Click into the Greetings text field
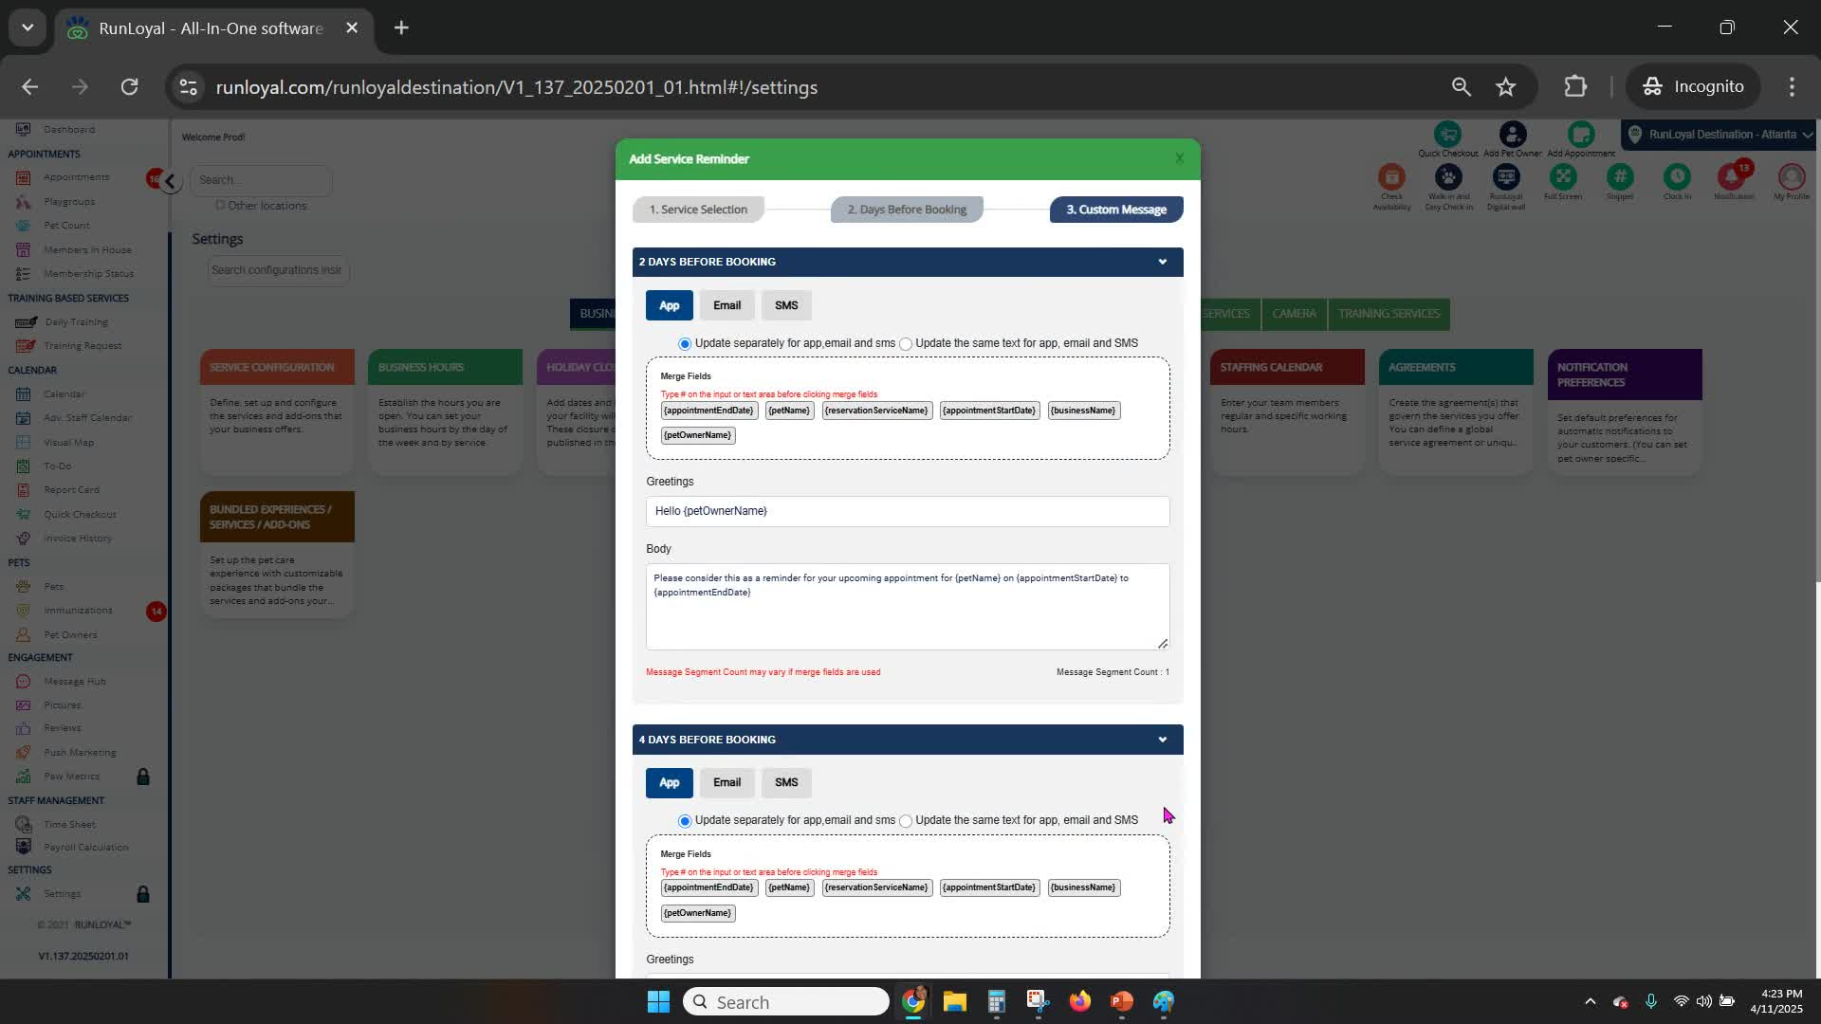This screenshot has height=1024, width=1821. coord(907,511)
